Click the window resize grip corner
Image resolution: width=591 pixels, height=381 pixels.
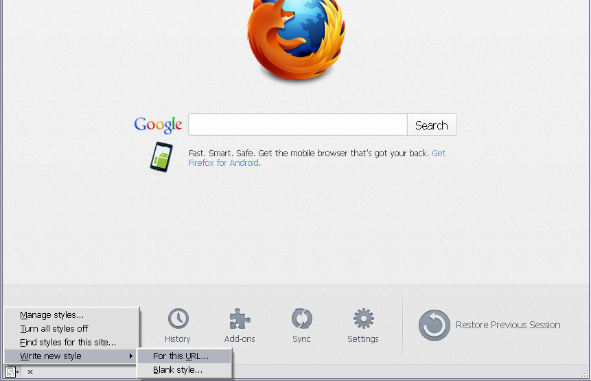(585, 374)
